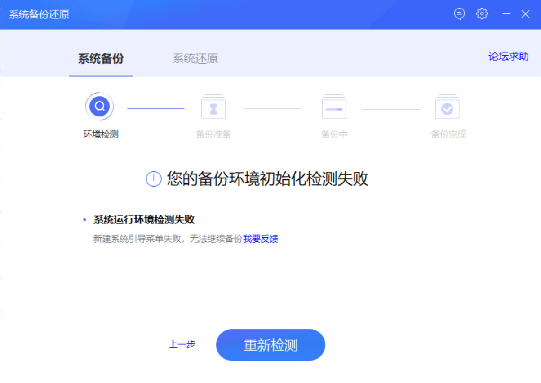Image resolution: width=541 pixels, height=383 pixels.
Task: Click the 备份中 step icon
Action: (334, 107)
